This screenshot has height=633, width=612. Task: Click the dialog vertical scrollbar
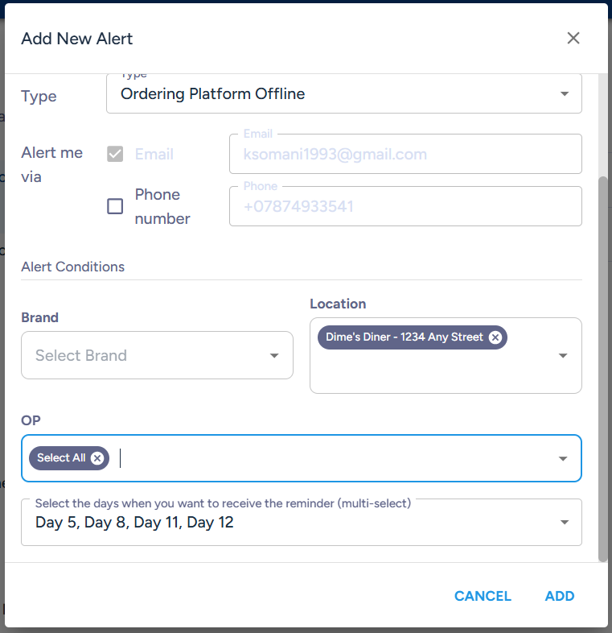coord(602,369)
